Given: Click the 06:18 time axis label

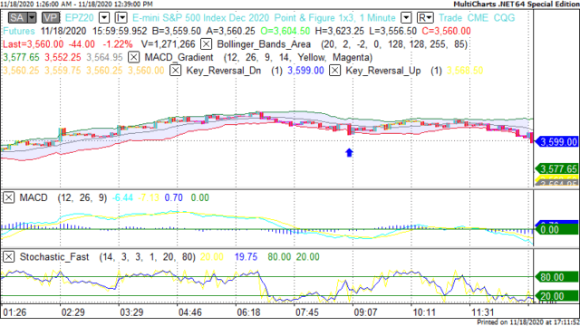Looking at the screenshot, I should tap(248, 312).
